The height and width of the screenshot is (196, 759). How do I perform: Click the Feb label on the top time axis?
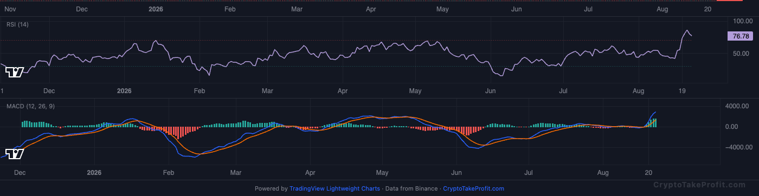click(x=230, y=9)
